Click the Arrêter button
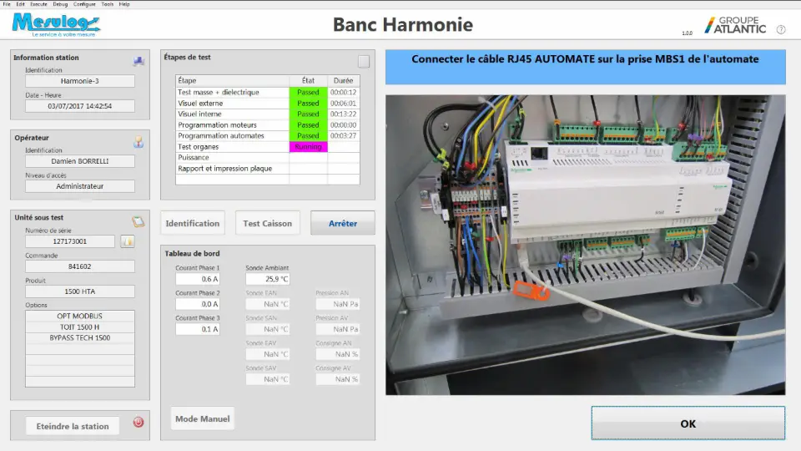The height and width of the screenshot is (451, 801). 343,224
